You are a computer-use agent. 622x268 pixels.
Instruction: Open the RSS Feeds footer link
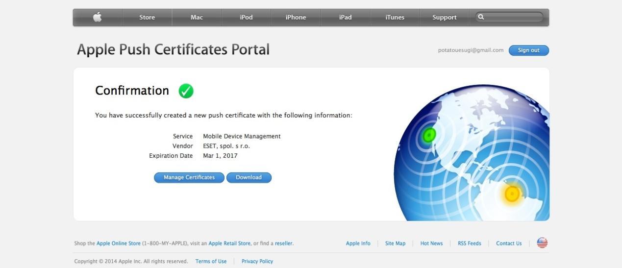[470, 244]
